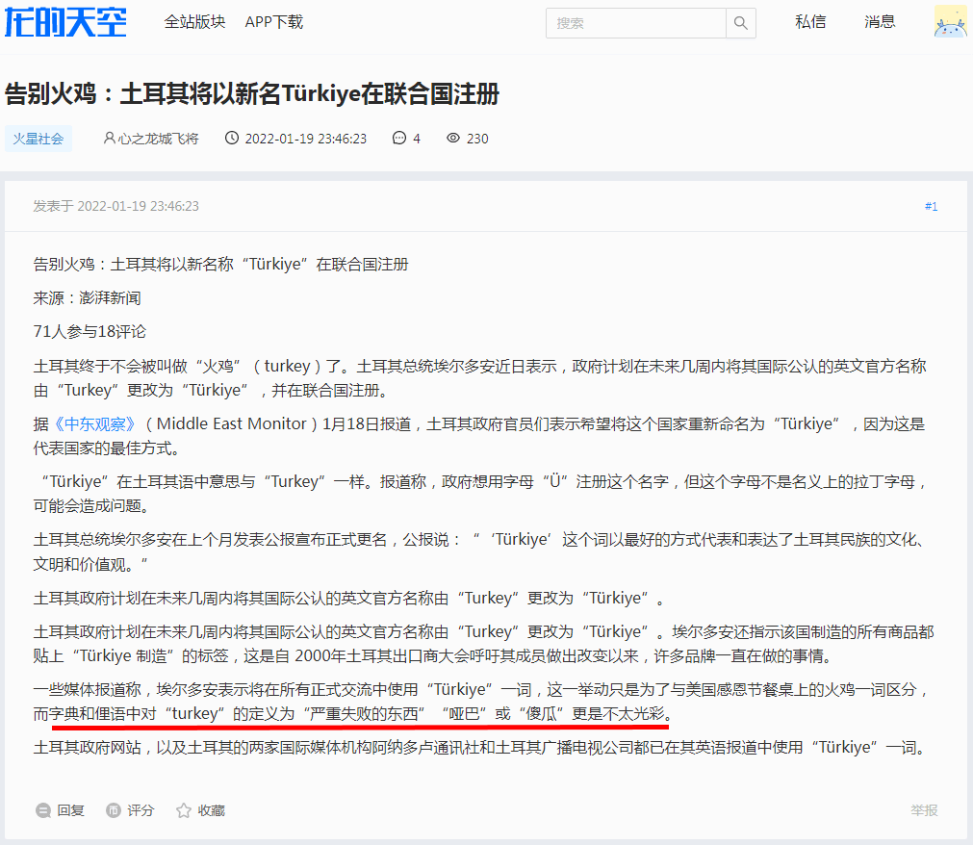This screenshot has height=845, width=973.
Task: Click the search magnifier icon
Action: coord(740,23)
